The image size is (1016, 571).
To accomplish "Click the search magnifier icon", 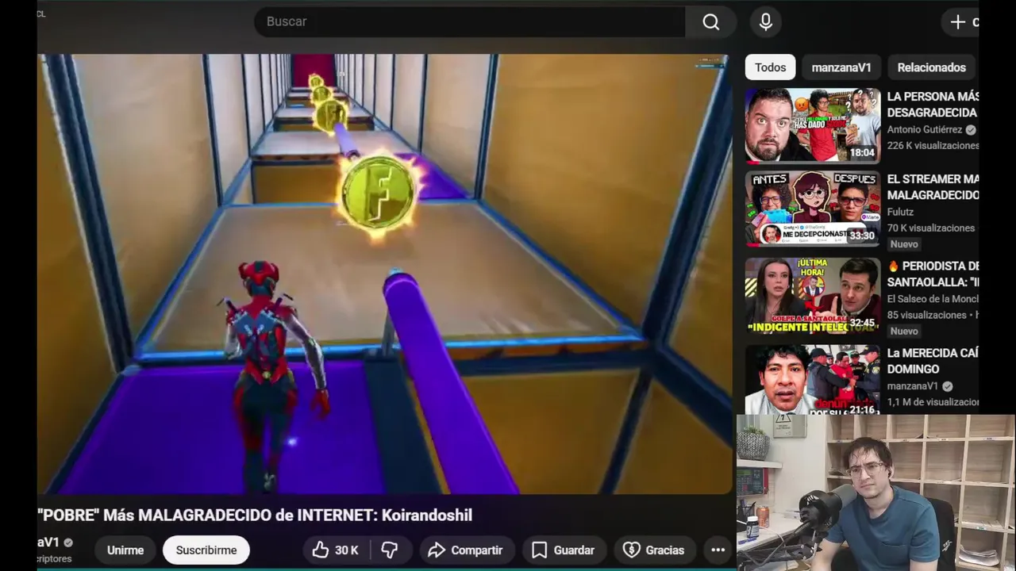I will [x=711, y=22].
